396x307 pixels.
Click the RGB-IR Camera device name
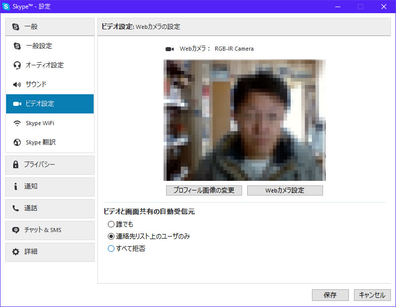[x=234, y=49]
